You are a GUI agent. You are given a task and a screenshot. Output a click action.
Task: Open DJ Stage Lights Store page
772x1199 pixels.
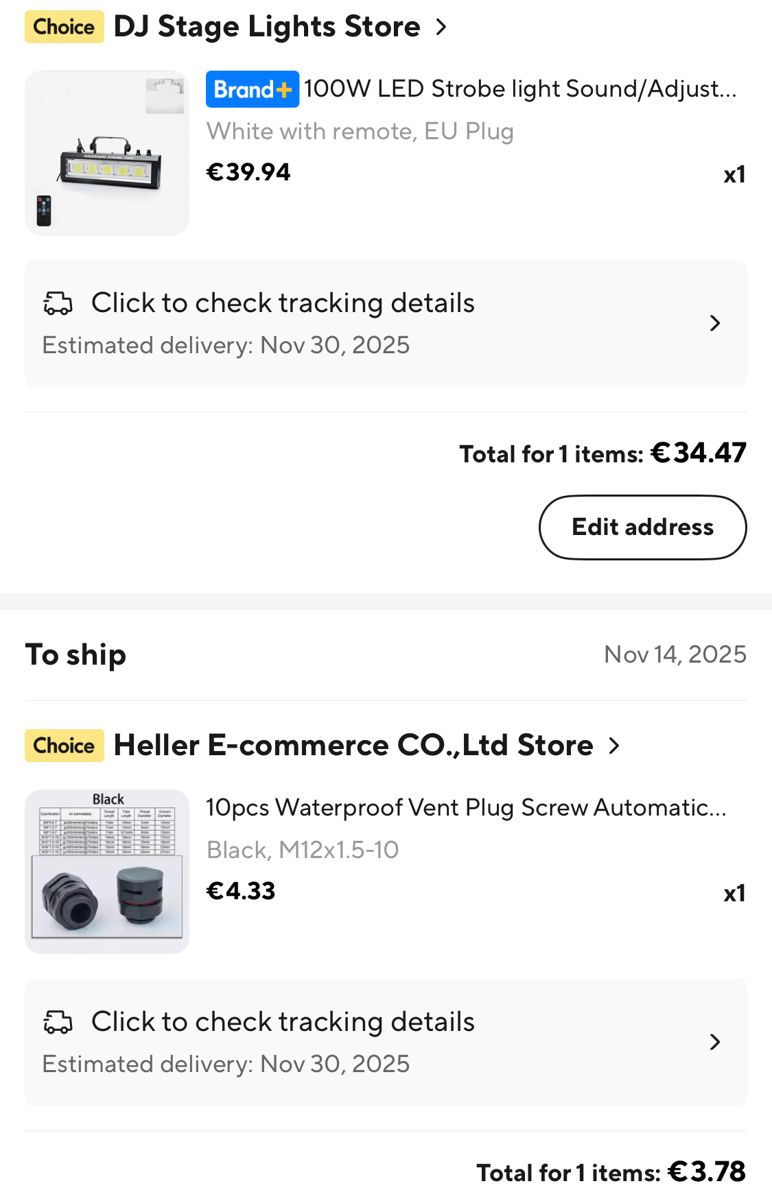pos(266,27)
